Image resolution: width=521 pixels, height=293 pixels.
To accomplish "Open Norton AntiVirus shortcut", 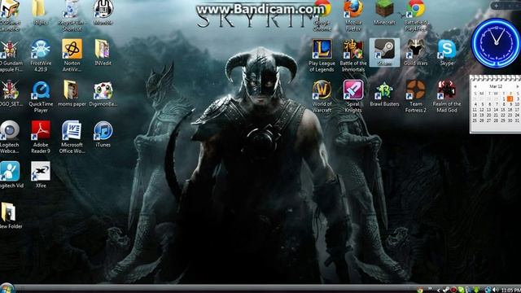I will (x=72, y=56).
